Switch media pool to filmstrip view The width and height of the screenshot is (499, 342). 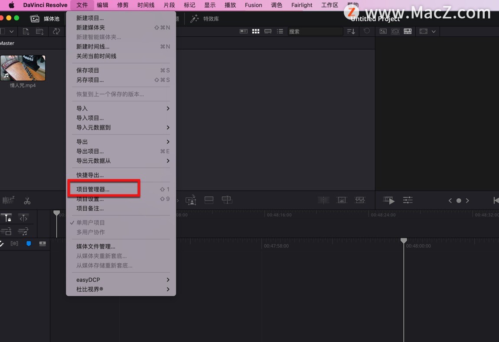[267, 31]
